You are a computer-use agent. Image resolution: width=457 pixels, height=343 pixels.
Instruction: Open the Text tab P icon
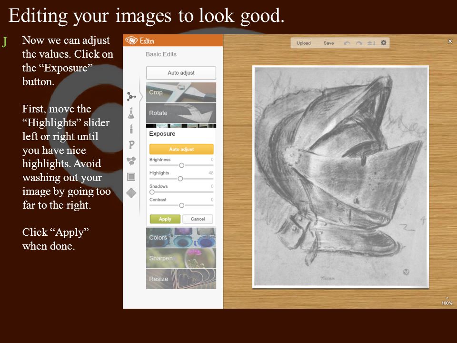pyautogui.click(x=131, y=145)
